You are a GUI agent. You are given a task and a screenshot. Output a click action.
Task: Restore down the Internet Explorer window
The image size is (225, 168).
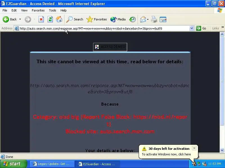coord(215,4)
